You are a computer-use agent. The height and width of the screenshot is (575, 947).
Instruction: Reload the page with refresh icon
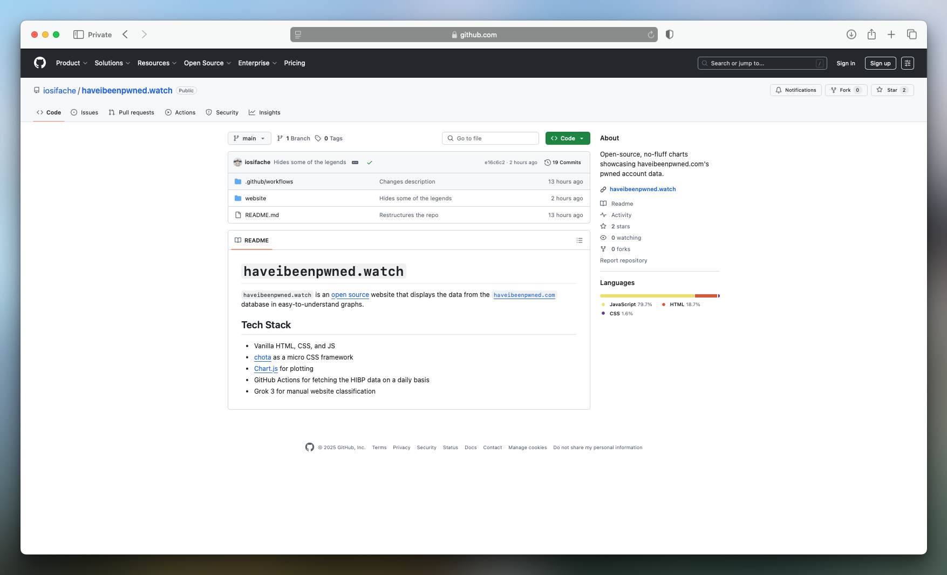pyautogui.click(x=651, y=35)
